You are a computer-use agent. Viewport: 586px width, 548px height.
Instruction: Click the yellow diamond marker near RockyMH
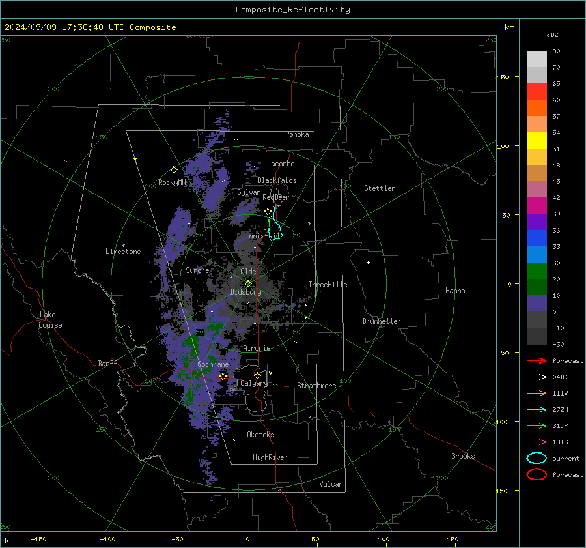tap(174, 170)
